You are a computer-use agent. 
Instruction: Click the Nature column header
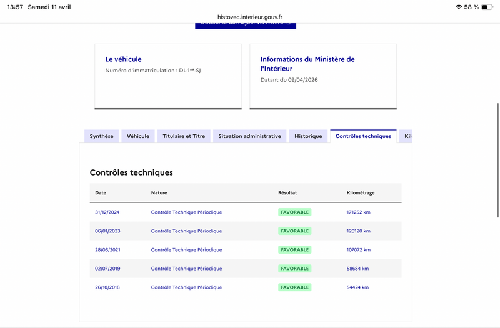pyautogui.click(x=159, y=192)
